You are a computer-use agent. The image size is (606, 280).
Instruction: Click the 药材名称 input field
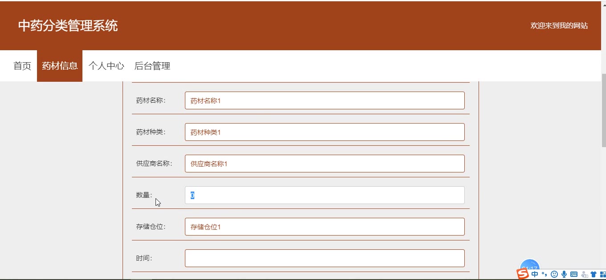click(325, 100)
